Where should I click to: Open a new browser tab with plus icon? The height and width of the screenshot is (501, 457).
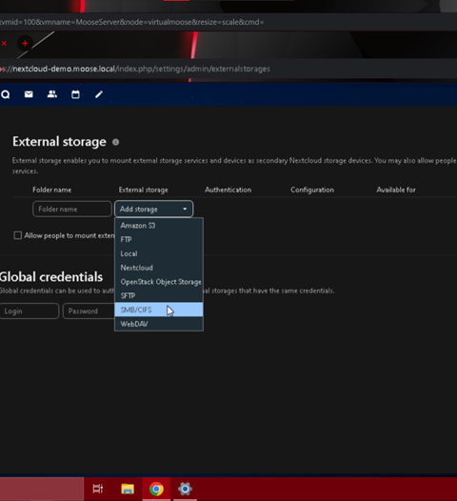click(25, 43)
